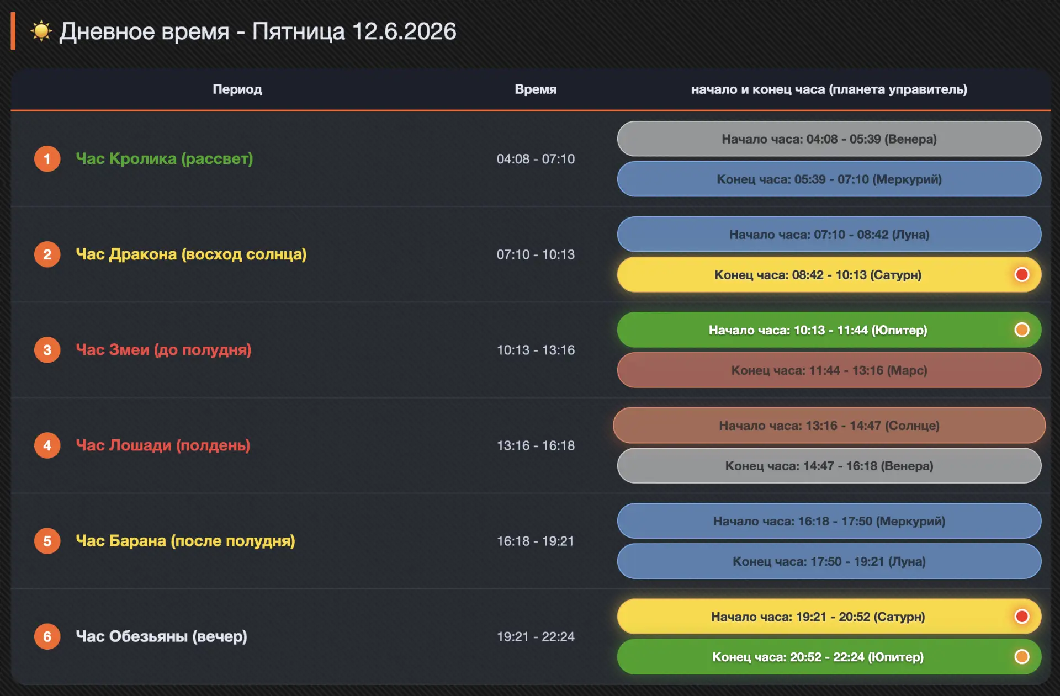Select the Конец часа 14:47 - 16:18 Венера bar

click(x=829, y=465)
